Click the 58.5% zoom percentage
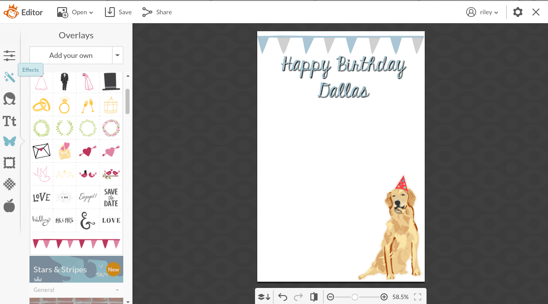Image resolution: width=548 pixels, height=304 pixels. point(400,297)
